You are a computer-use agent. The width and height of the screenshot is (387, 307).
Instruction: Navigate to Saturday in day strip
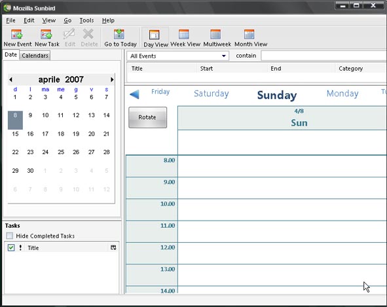[x=212, y=94]
